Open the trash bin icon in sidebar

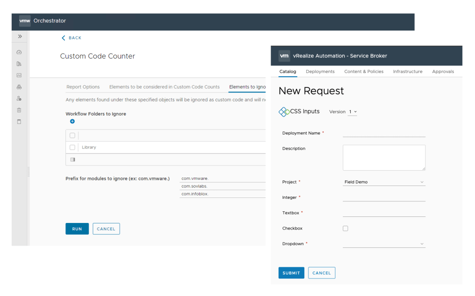pyautogui.click(x=19, y=110)
